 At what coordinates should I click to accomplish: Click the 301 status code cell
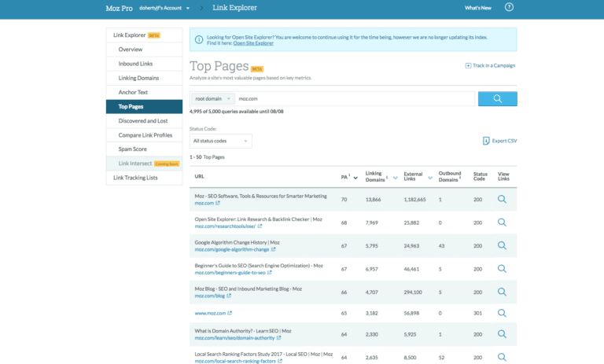click(477, 313)
